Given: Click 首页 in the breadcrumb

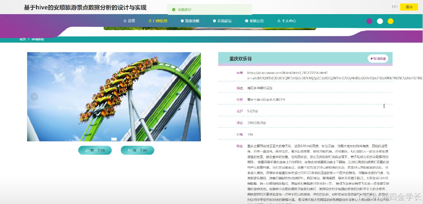Looking at the screenshot, I should (23, 39).
